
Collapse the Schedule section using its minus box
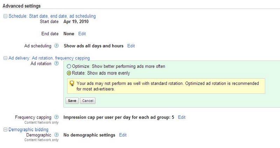pos(5,16)
